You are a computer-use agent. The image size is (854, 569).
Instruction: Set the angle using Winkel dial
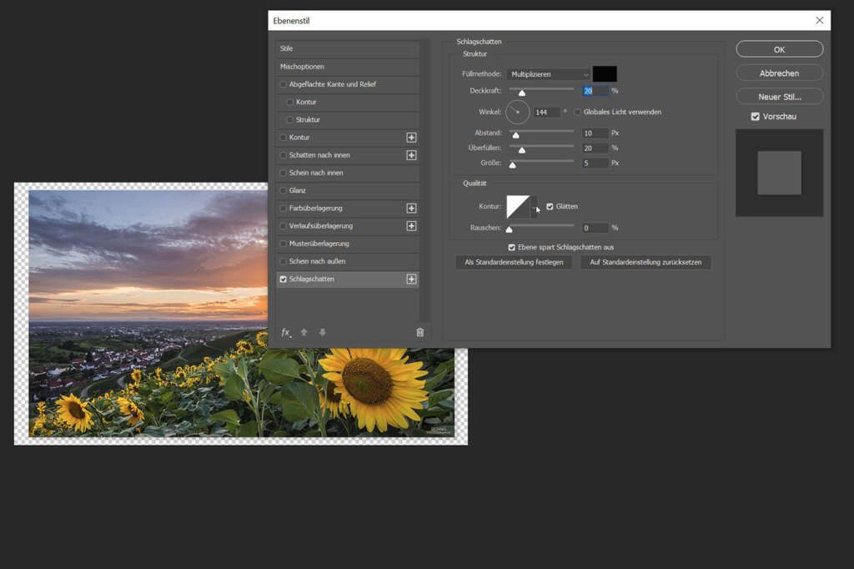[517, 112]
